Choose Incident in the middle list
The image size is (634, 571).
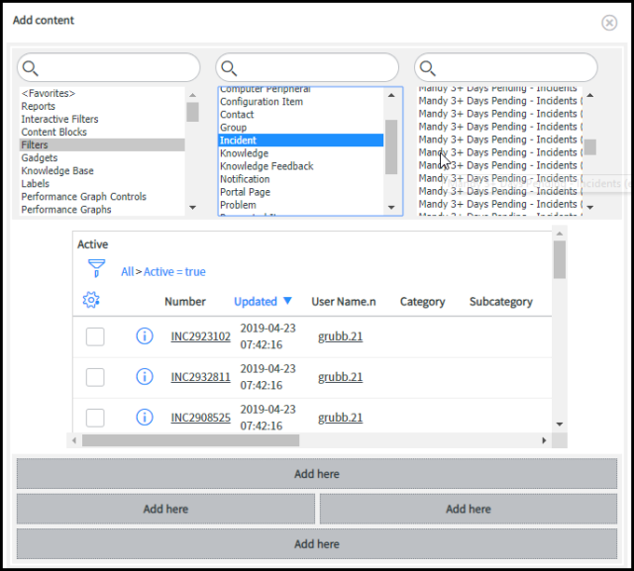coord(301,141)
